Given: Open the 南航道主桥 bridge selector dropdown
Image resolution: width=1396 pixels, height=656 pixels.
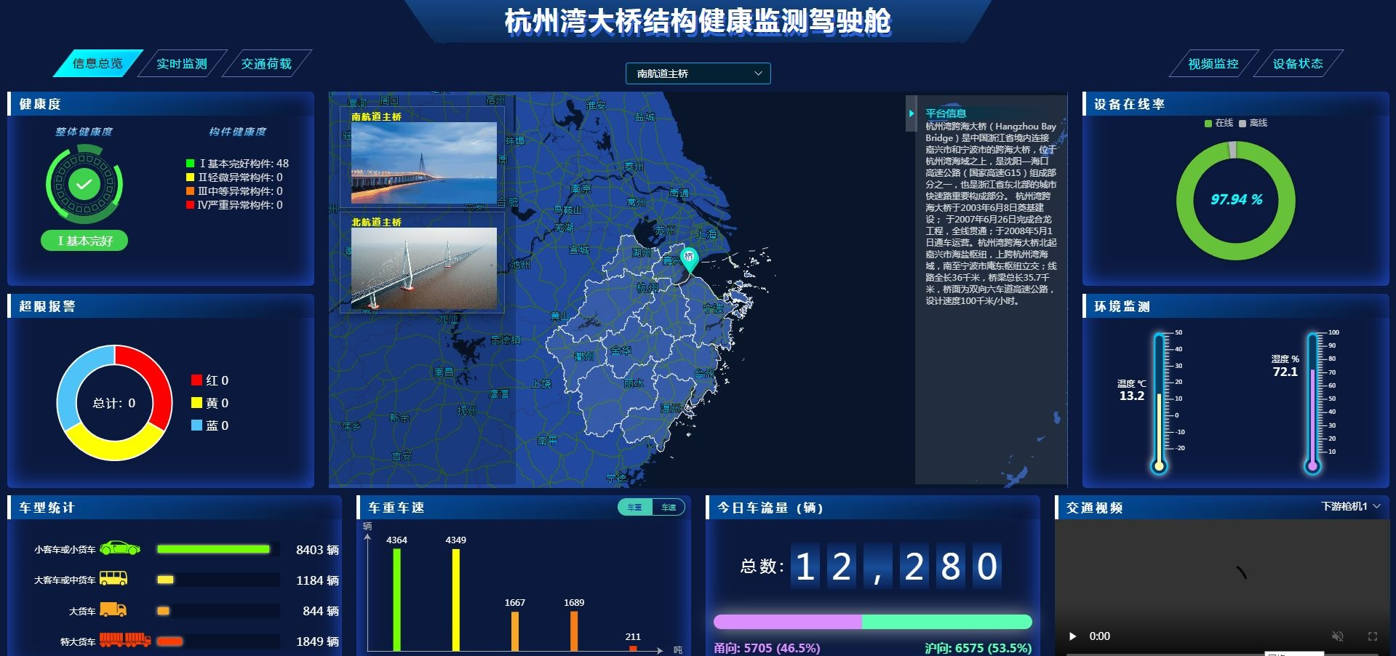Looking at the screenshot, I should [x=697, y=73].
